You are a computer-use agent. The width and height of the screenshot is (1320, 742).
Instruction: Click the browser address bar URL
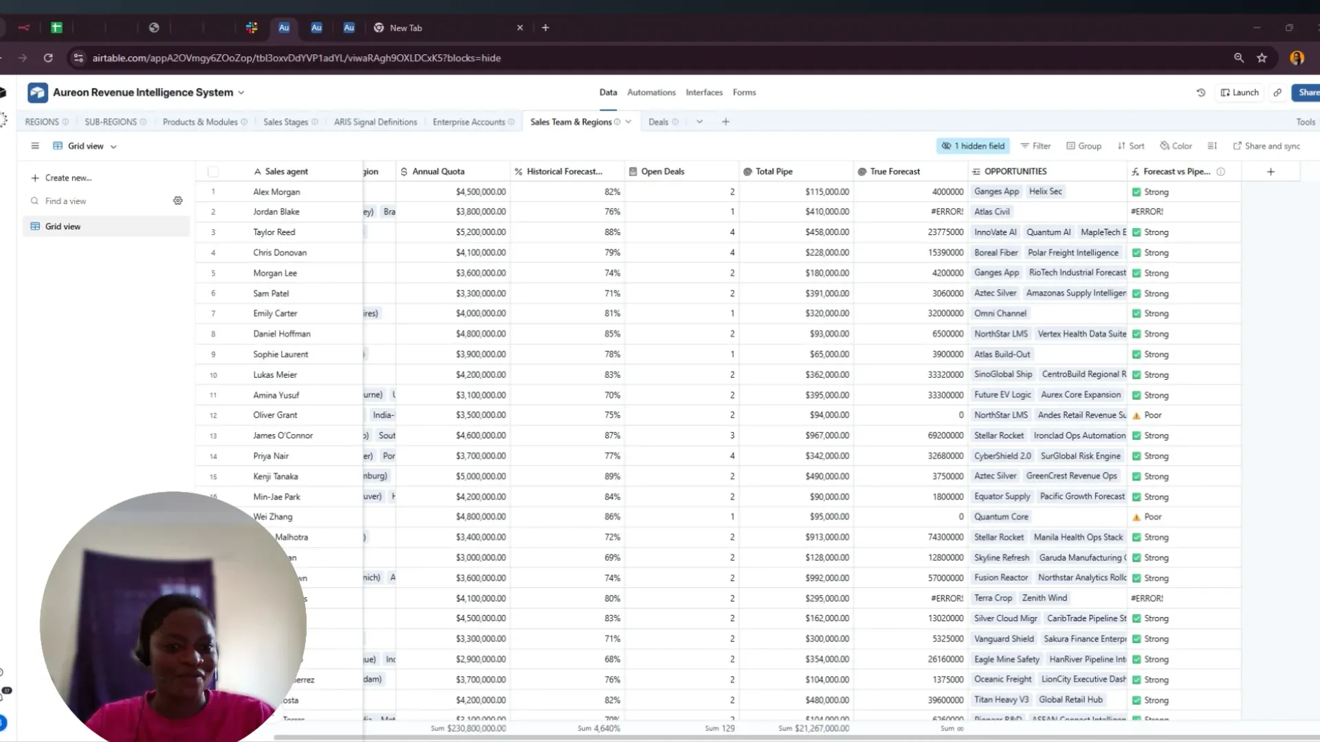click(296, 58)
